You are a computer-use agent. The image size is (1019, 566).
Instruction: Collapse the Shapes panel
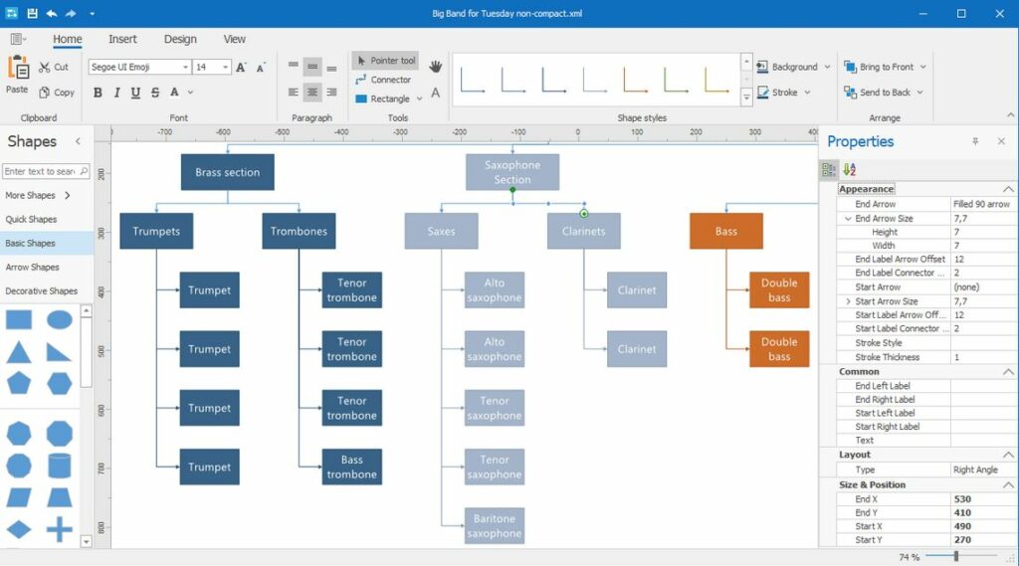coord(78,141)
